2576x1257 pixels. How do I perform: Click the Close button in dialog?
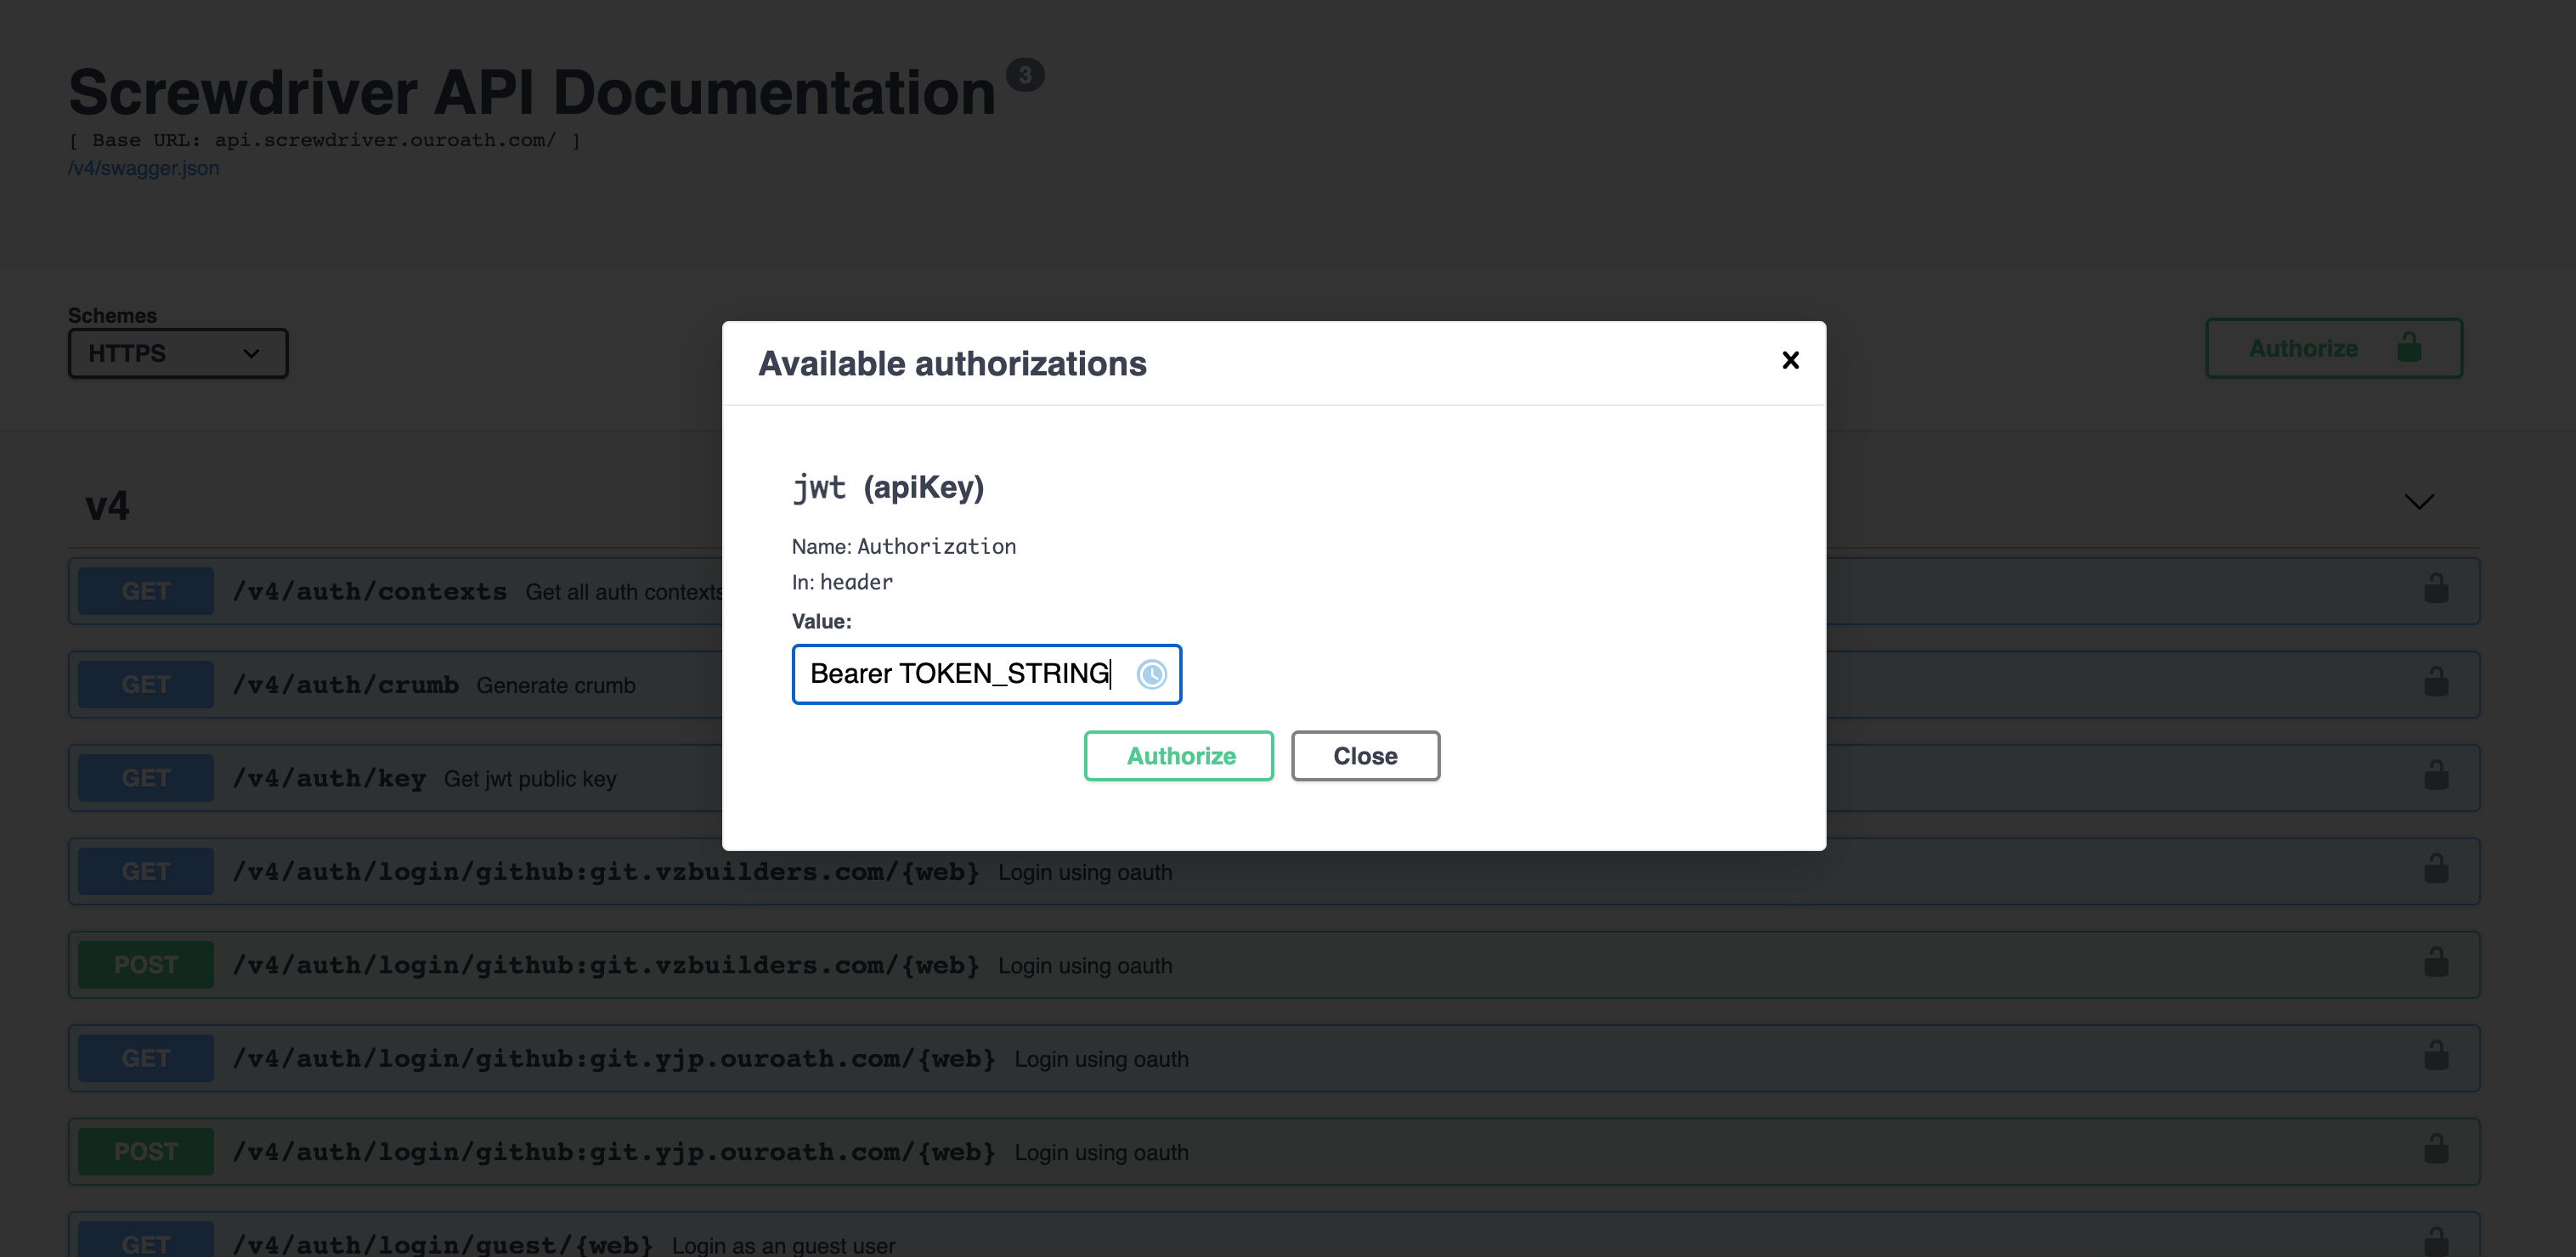[x=1365, y=756]
